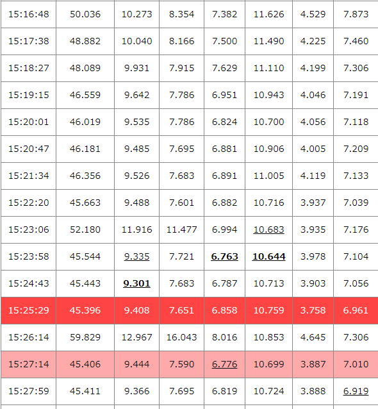Select underlined value 6.776 in pink row

pyautogui.click(x=224, y=364)
